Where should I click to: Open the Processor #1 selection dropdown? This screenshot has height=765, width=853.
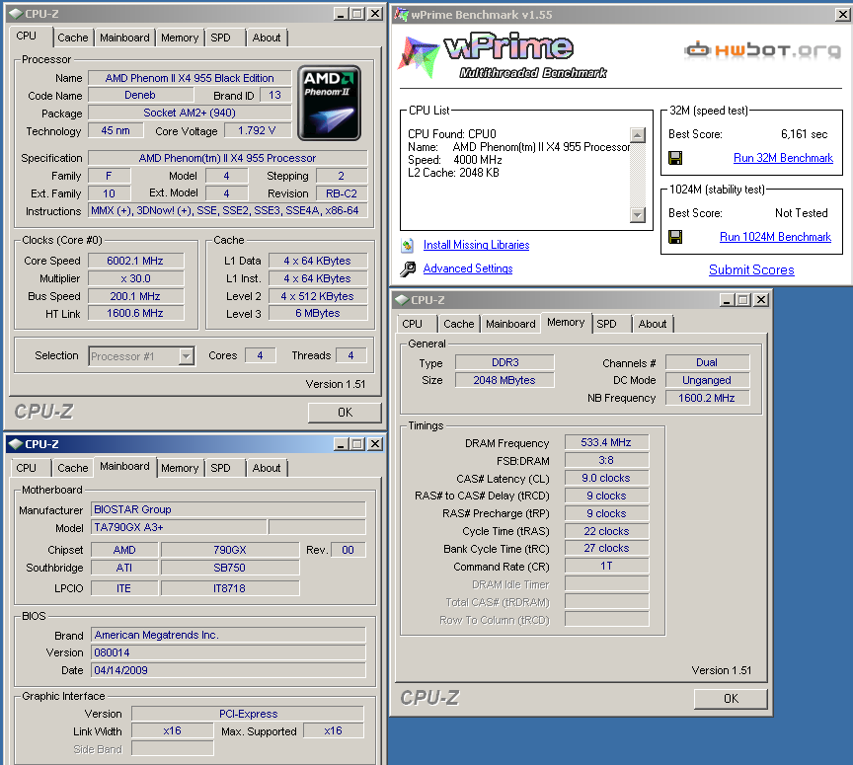[x=186, y=356]
